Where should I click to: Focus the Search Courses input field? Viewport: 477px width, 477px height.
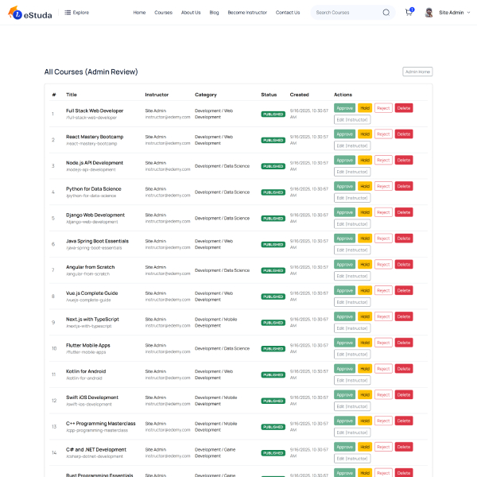343,13
